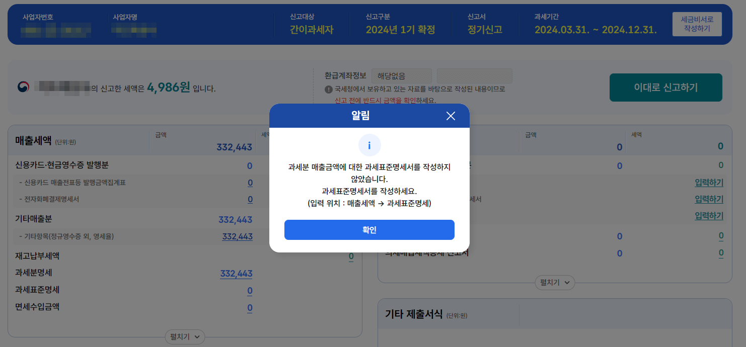Click the topmost 입력하기 entry link

(x=708, y=183)
